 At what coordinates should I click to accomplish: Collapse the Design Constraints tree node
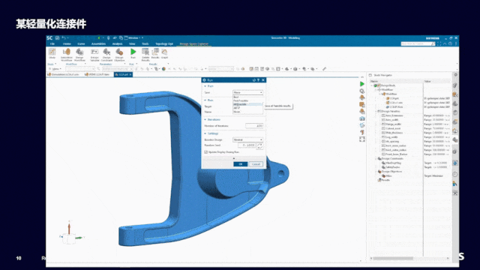coord(376,158)
